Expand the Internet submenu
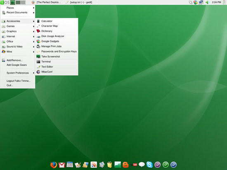 pos(18,36)
